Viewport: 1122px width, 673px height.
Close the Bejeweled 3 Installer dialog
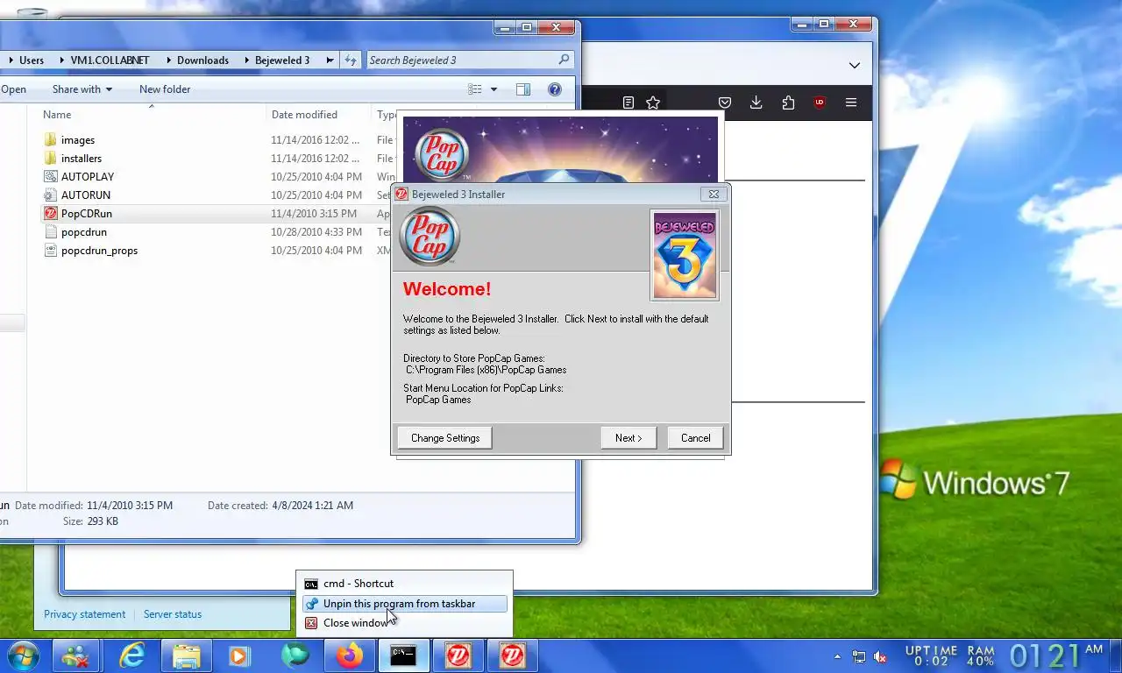[714, 195]
